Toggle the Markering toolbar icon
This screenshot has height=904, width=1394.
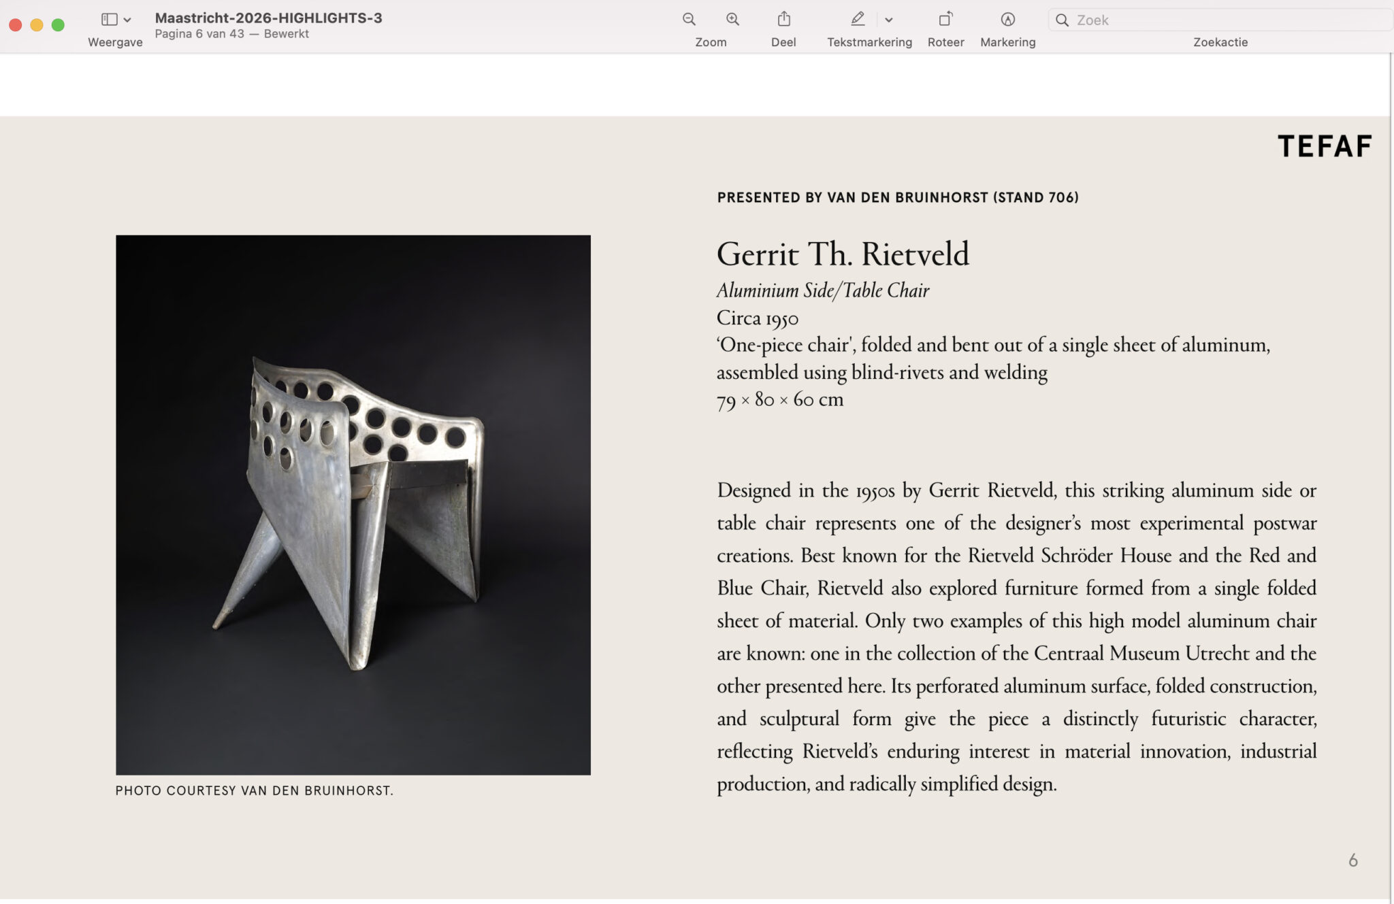(x=1007, y=20)
